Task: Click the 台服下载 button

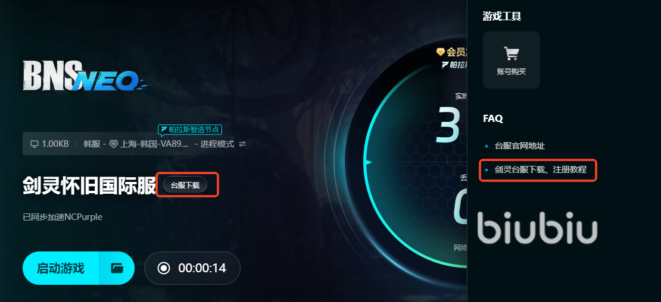Action: [x=185, y=185]
